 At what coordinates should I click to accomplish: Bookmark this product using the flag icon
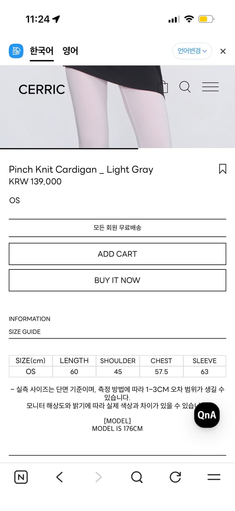point(222,169)
